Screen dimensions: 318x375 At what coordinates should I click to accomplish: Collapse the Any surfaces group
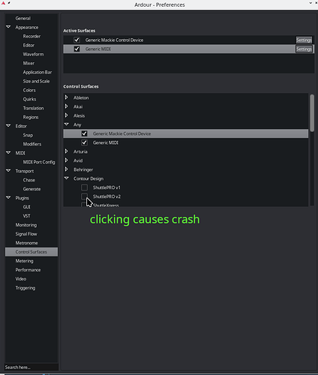67,124
